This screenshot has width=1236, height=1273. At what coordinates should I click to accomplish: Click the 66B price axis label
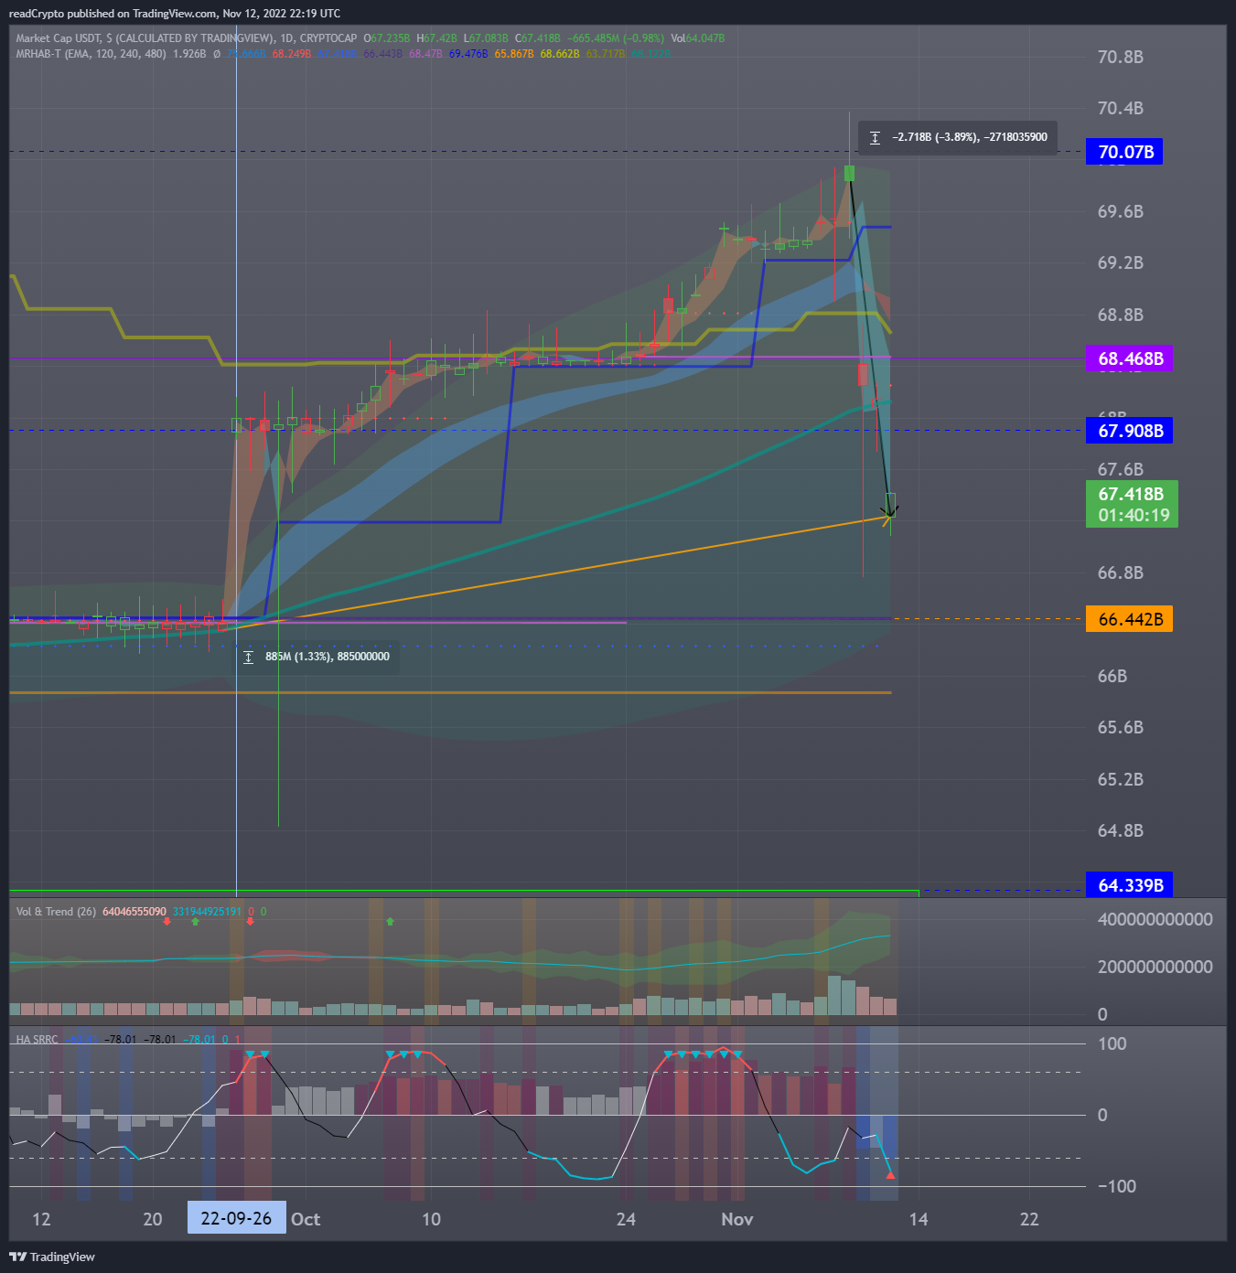click(1112, 676)
